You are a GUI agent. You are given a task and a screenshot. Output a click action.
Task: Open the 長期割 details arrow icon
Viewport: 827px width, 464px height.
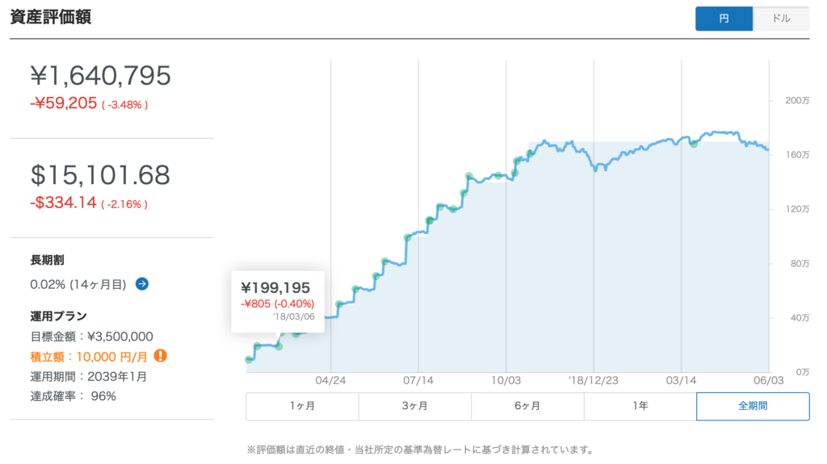coord(142,284)
